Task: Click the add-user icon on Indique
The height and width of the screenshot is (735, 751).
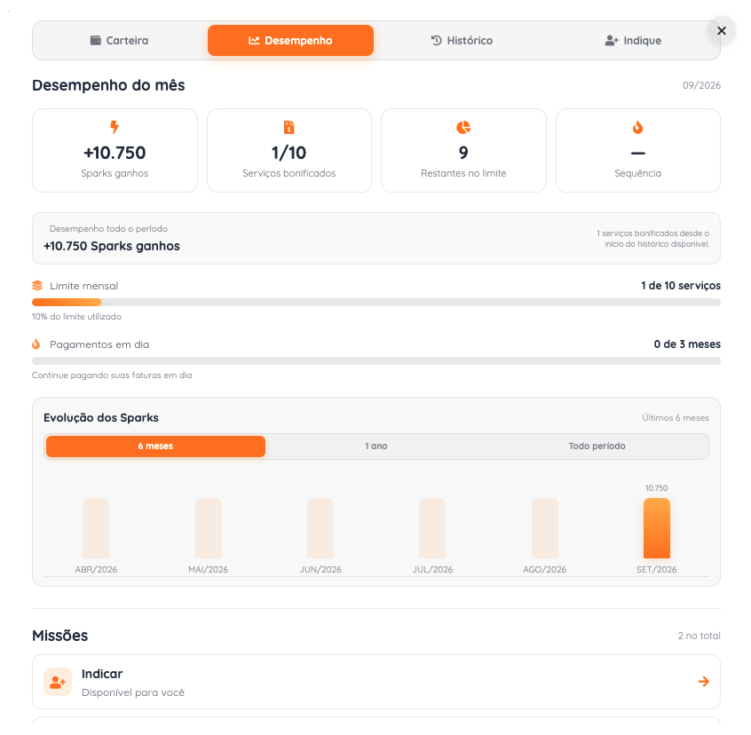Action: 612,41
